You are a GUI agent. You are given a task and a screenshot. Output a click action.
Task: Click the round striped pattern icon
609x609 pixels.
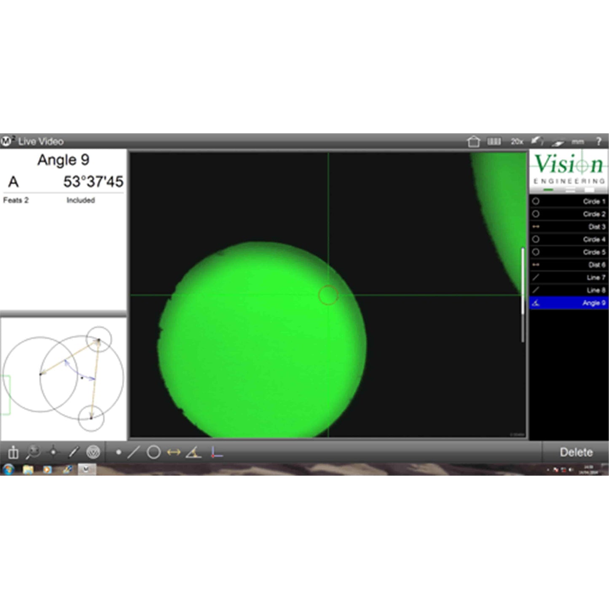pos(93,452)
